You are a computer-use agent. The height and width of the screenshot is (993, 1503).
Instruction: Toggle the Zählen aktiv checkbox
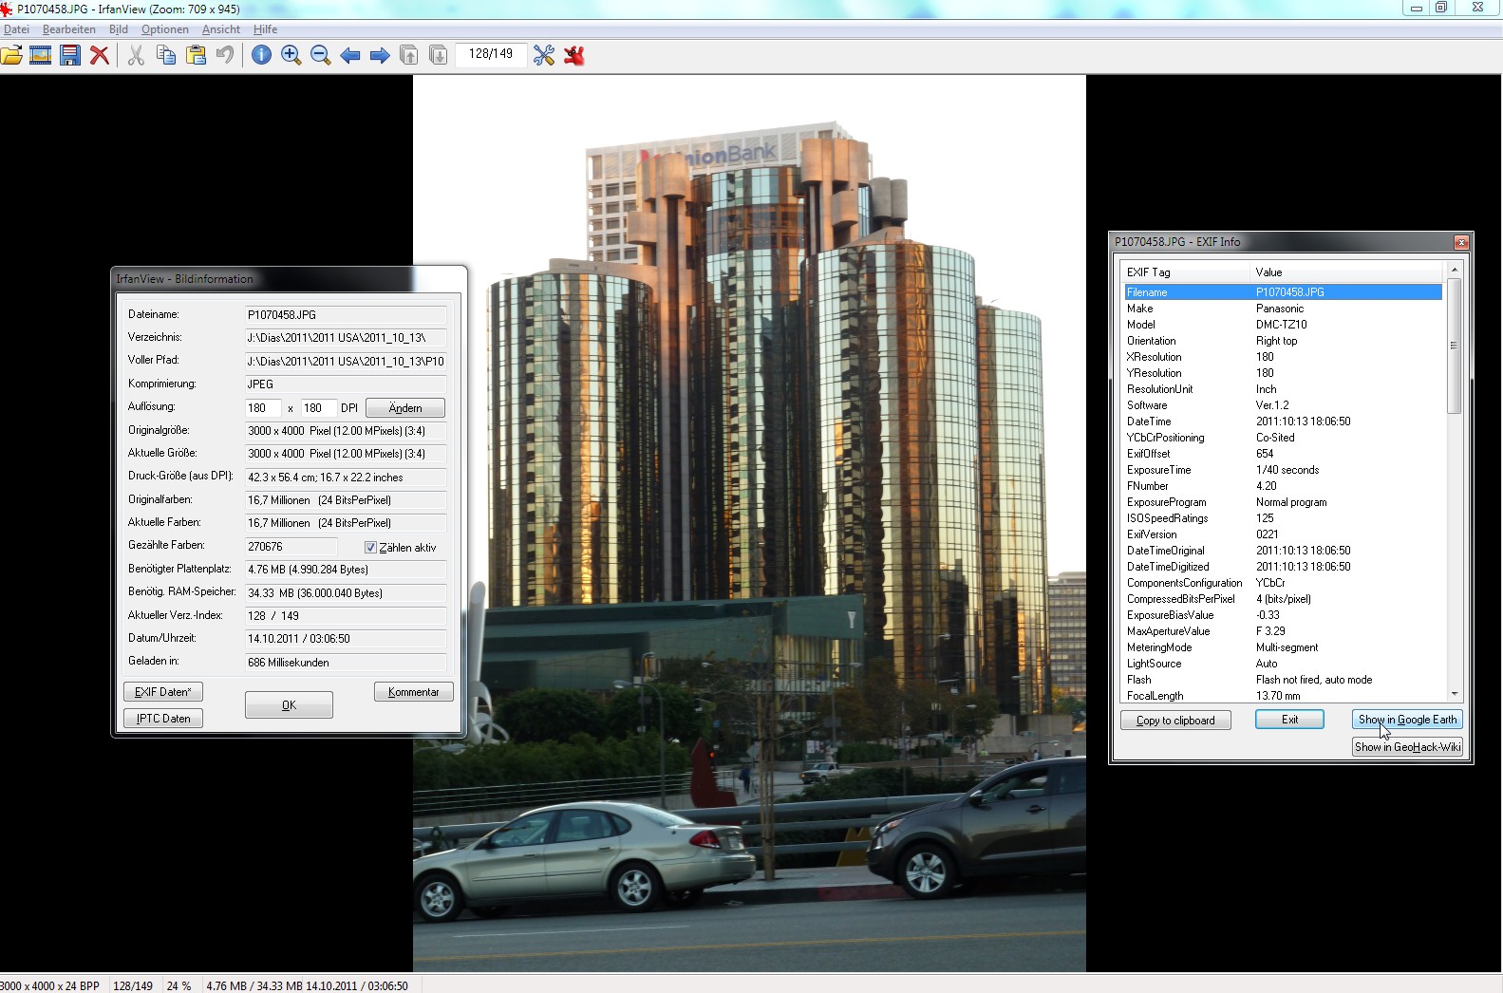point(370,547)
